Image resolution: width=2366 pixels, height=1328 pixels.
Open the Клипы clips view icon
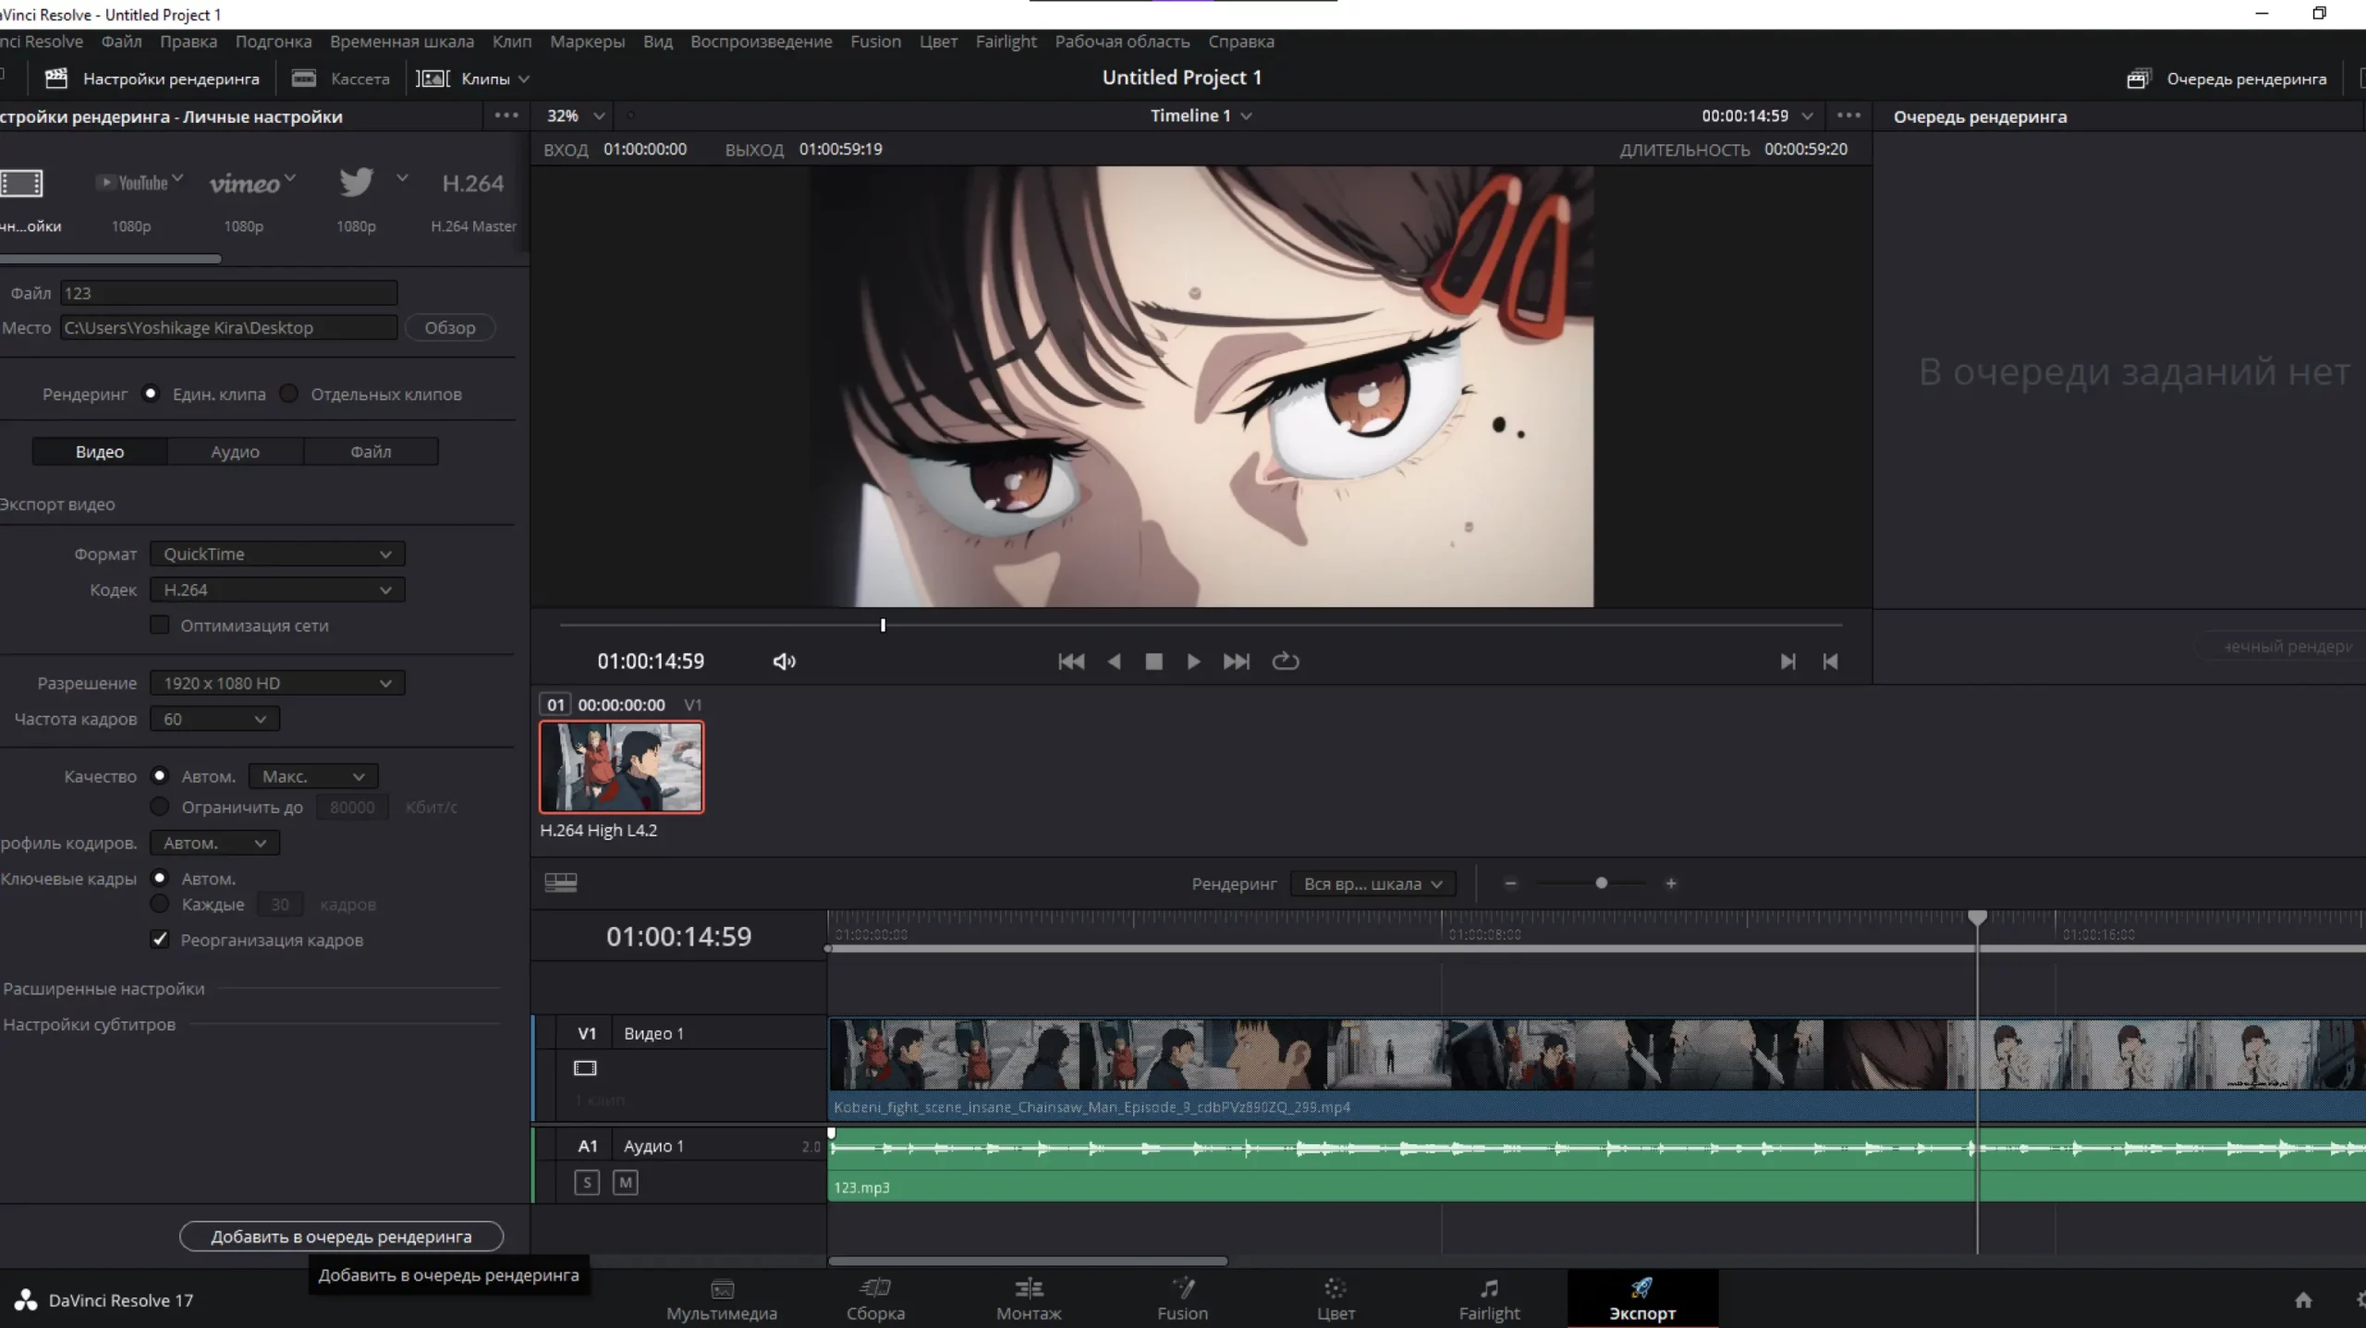433,79
